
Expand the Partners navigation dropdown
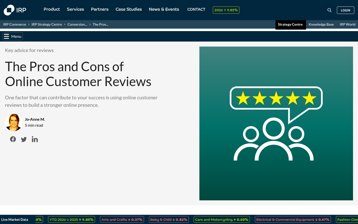[x=100, y=9]
